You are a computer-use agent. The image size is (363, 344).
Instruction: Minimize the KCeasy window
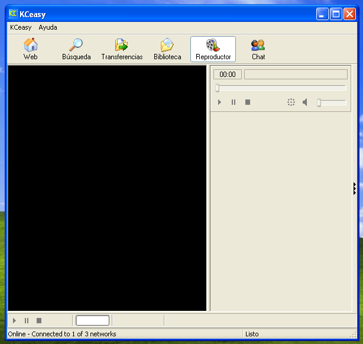(322, 14)
